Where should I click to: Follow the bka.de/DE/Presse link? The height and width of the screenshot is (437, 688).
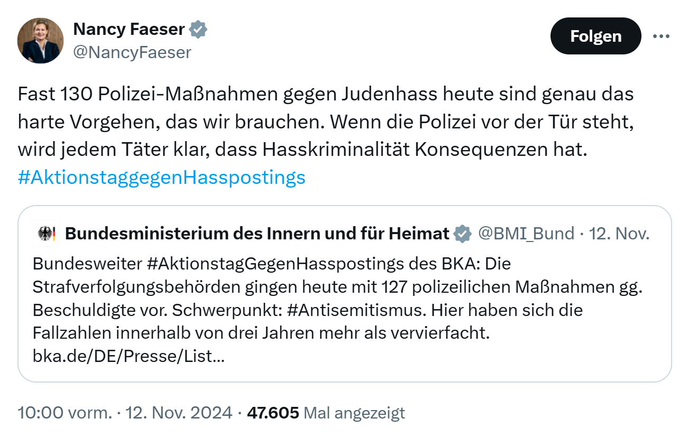tap(129, 356)
